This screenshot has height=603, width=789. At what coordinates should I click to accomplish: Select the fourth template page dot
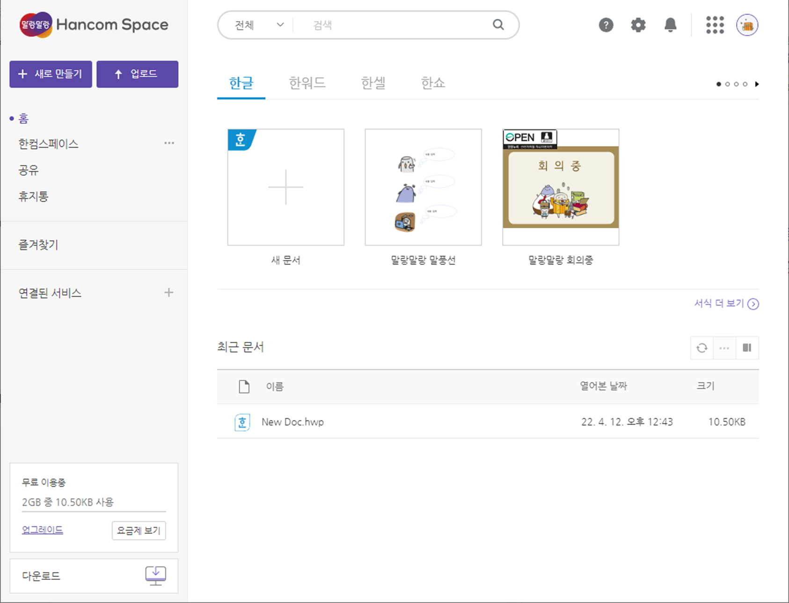(745, 84)
